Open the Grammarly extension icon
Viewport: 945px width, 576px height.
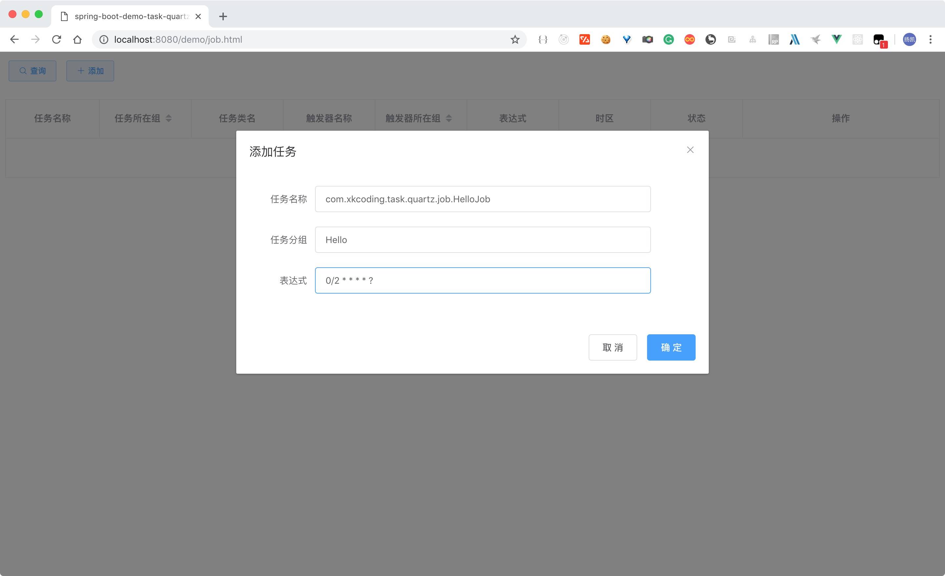click(x=668, y=39)
